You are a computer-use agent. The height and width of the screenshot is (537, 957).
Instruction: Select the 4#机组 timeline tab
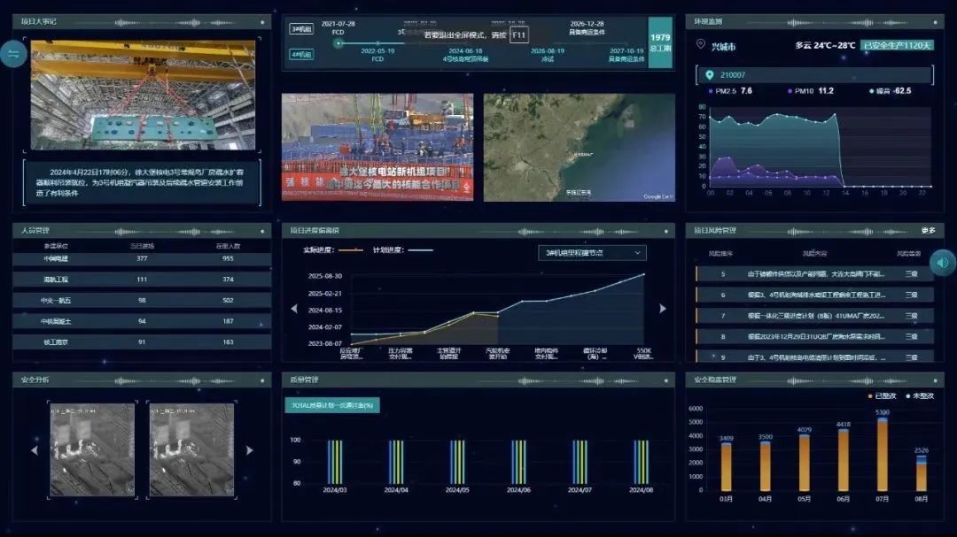(x=301, y=54)
